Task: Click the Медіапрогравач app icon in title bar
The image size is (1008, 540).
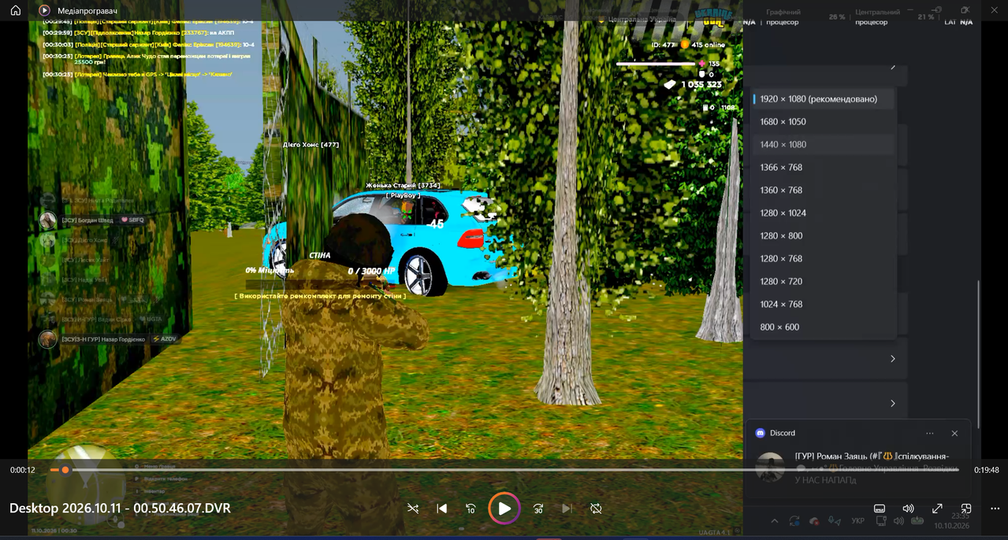Action: point(44,11)
